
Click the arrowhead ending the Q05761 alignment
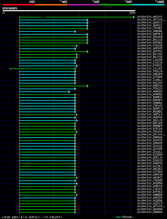(88, 51)
